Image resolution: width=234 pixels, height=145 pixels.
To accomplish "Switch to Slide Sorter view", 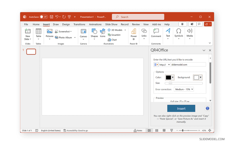I will 157,130.
